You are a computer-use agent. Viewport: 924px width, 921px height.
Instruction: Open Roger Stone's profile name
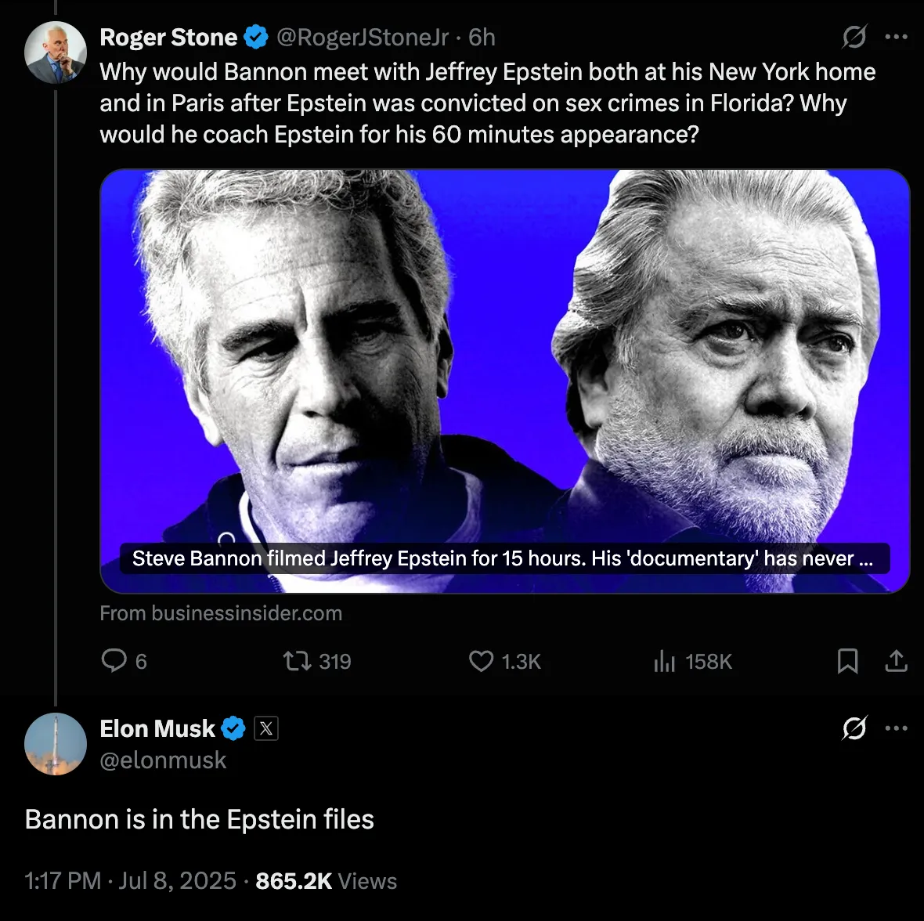pyautogui.click(x=168, y=37)
